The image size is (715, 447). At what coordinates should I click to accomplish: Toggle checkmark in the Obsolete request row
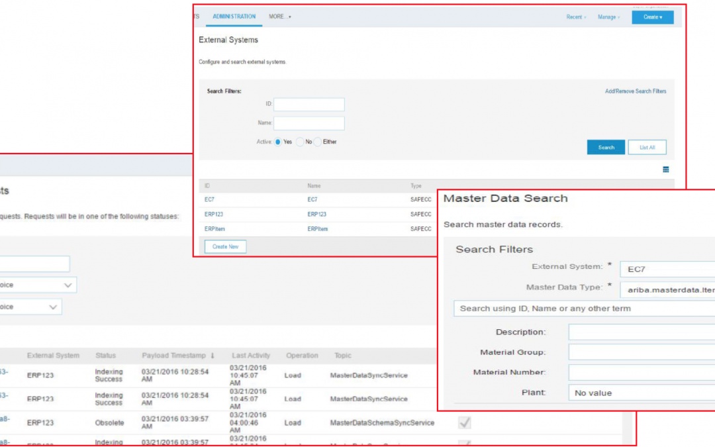pyautogui.click(x=465, y=422)
